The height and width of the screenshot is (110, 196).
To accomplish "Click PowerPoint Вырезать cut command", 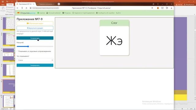I will tap(10, 7).
